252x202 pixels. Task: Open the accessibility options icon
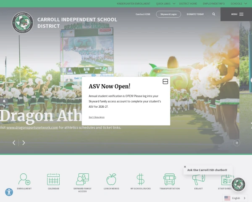9,192
